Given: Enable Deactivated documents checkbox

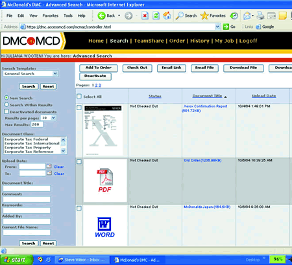Looking at the screenshot, I should point(6,111).
